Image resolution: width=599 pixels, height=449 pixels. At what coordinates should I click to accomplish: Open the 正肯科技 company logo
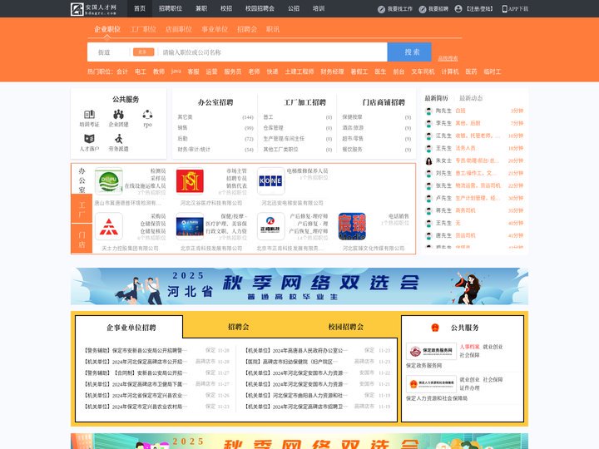click(x=270, y=226)
